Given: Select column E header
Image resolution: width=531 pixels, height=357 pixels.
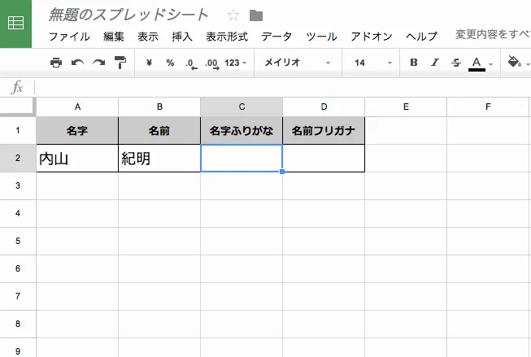Looking at the screenshot, I should (406, 107).
